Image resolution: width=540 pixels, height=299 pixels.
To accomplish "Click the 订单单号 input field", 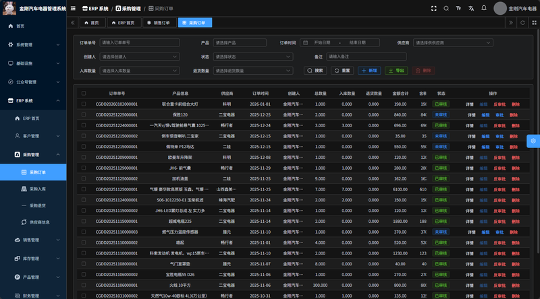I will [x=139, y=42].
